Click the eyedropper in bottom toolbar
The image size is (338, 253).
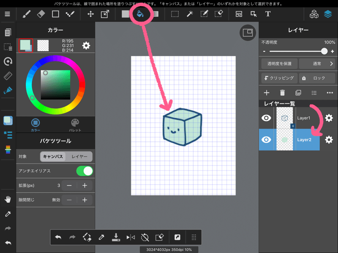(101, 237)
